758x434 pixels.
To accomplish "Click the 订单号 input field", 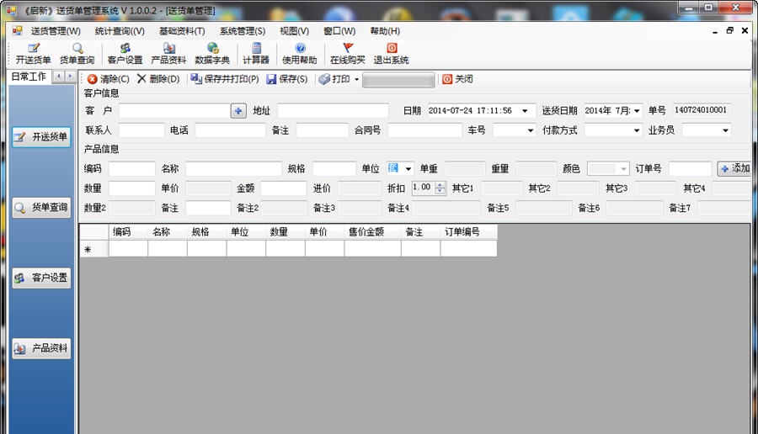I will 690,168.
